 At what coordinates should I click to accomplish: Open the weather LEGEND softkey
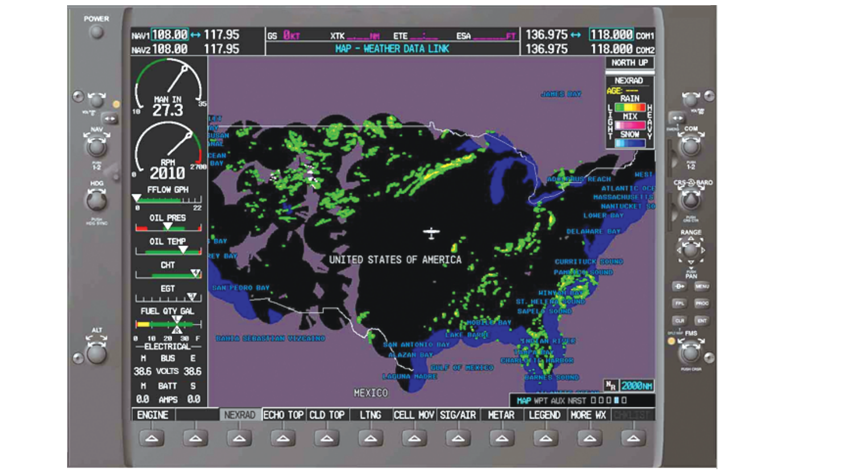click(x=544, y=415)
